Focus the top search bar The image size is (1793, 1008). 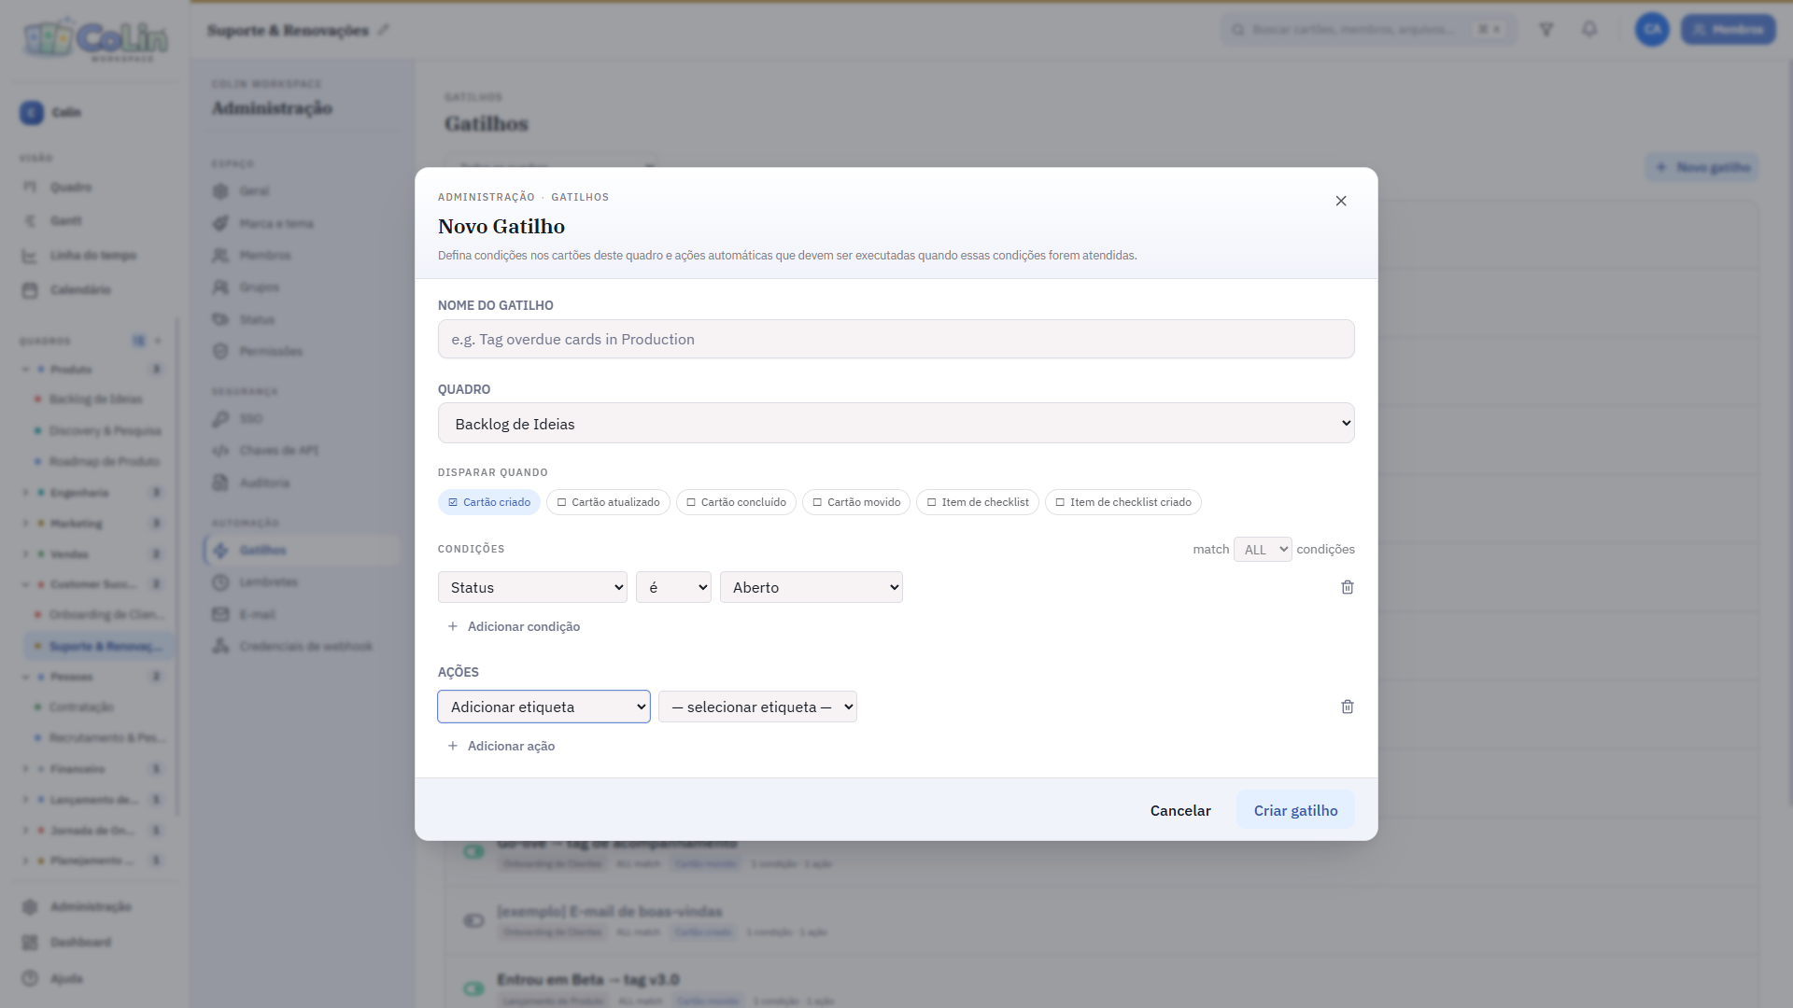click(x=1368, y=30)
